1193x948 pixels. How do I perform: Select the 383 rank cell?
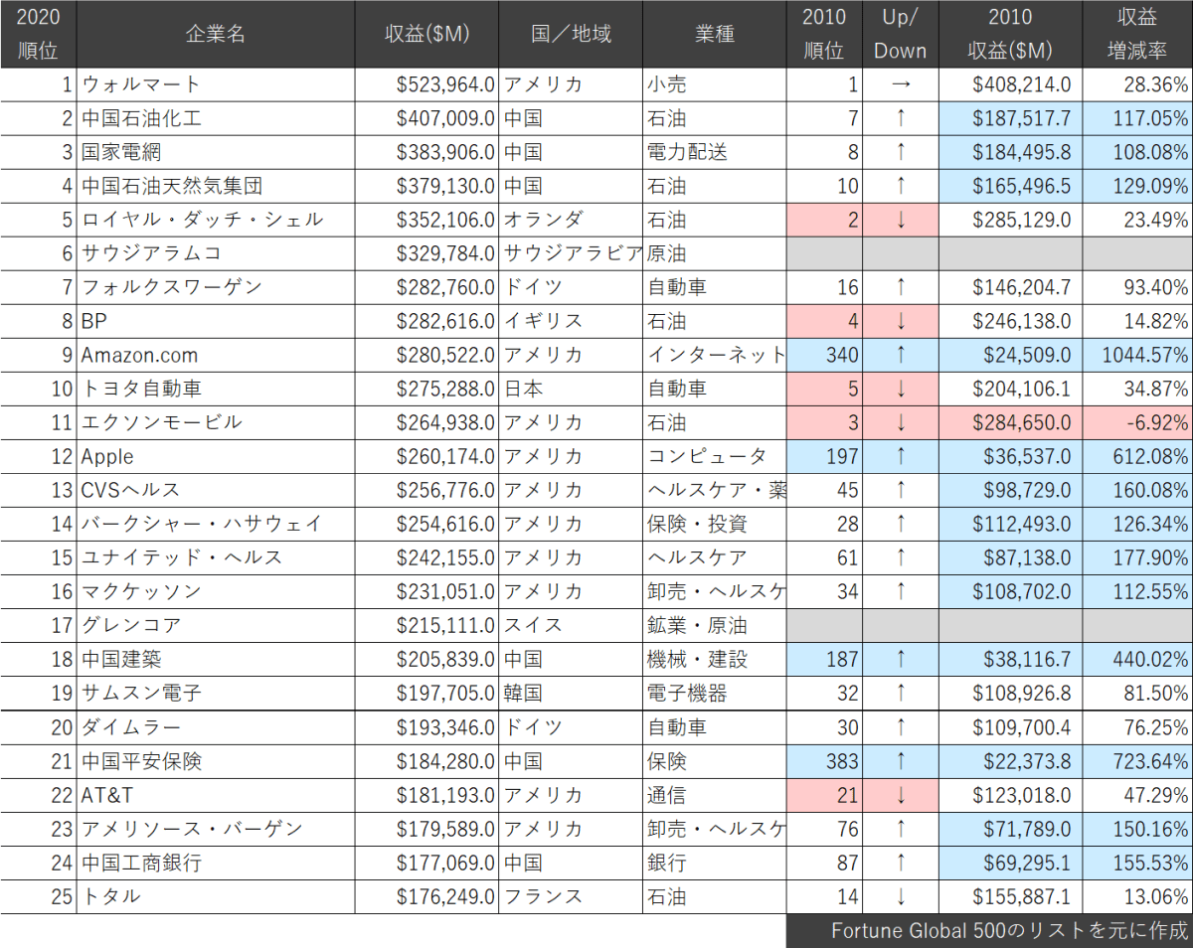824,760
